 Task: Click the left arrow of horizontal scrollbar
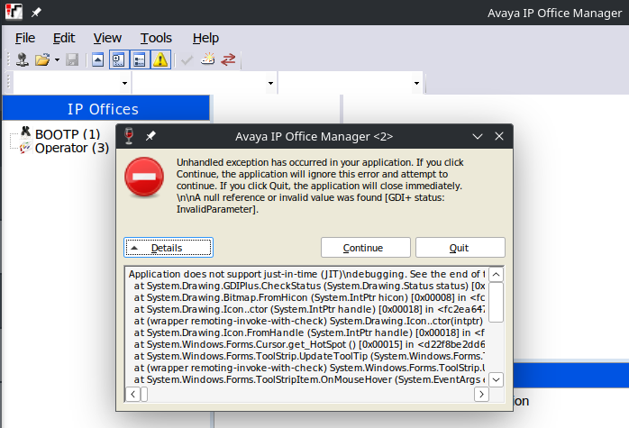click(x=132, y=395)
